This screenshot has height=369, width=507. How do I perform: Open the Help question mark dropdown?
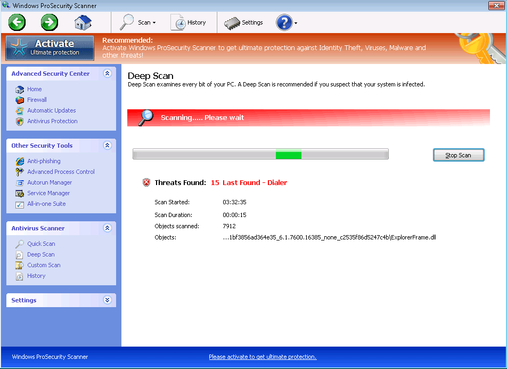(x=287, y=22)
